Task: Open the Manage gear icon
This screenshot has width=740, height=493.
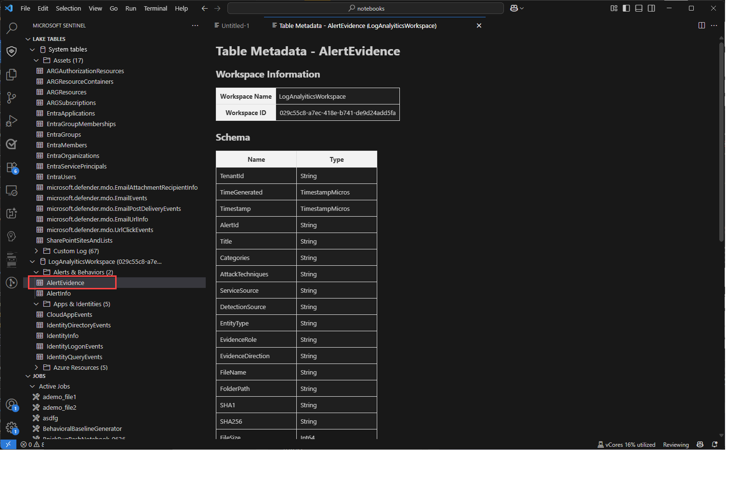Action: click(12, 428)
